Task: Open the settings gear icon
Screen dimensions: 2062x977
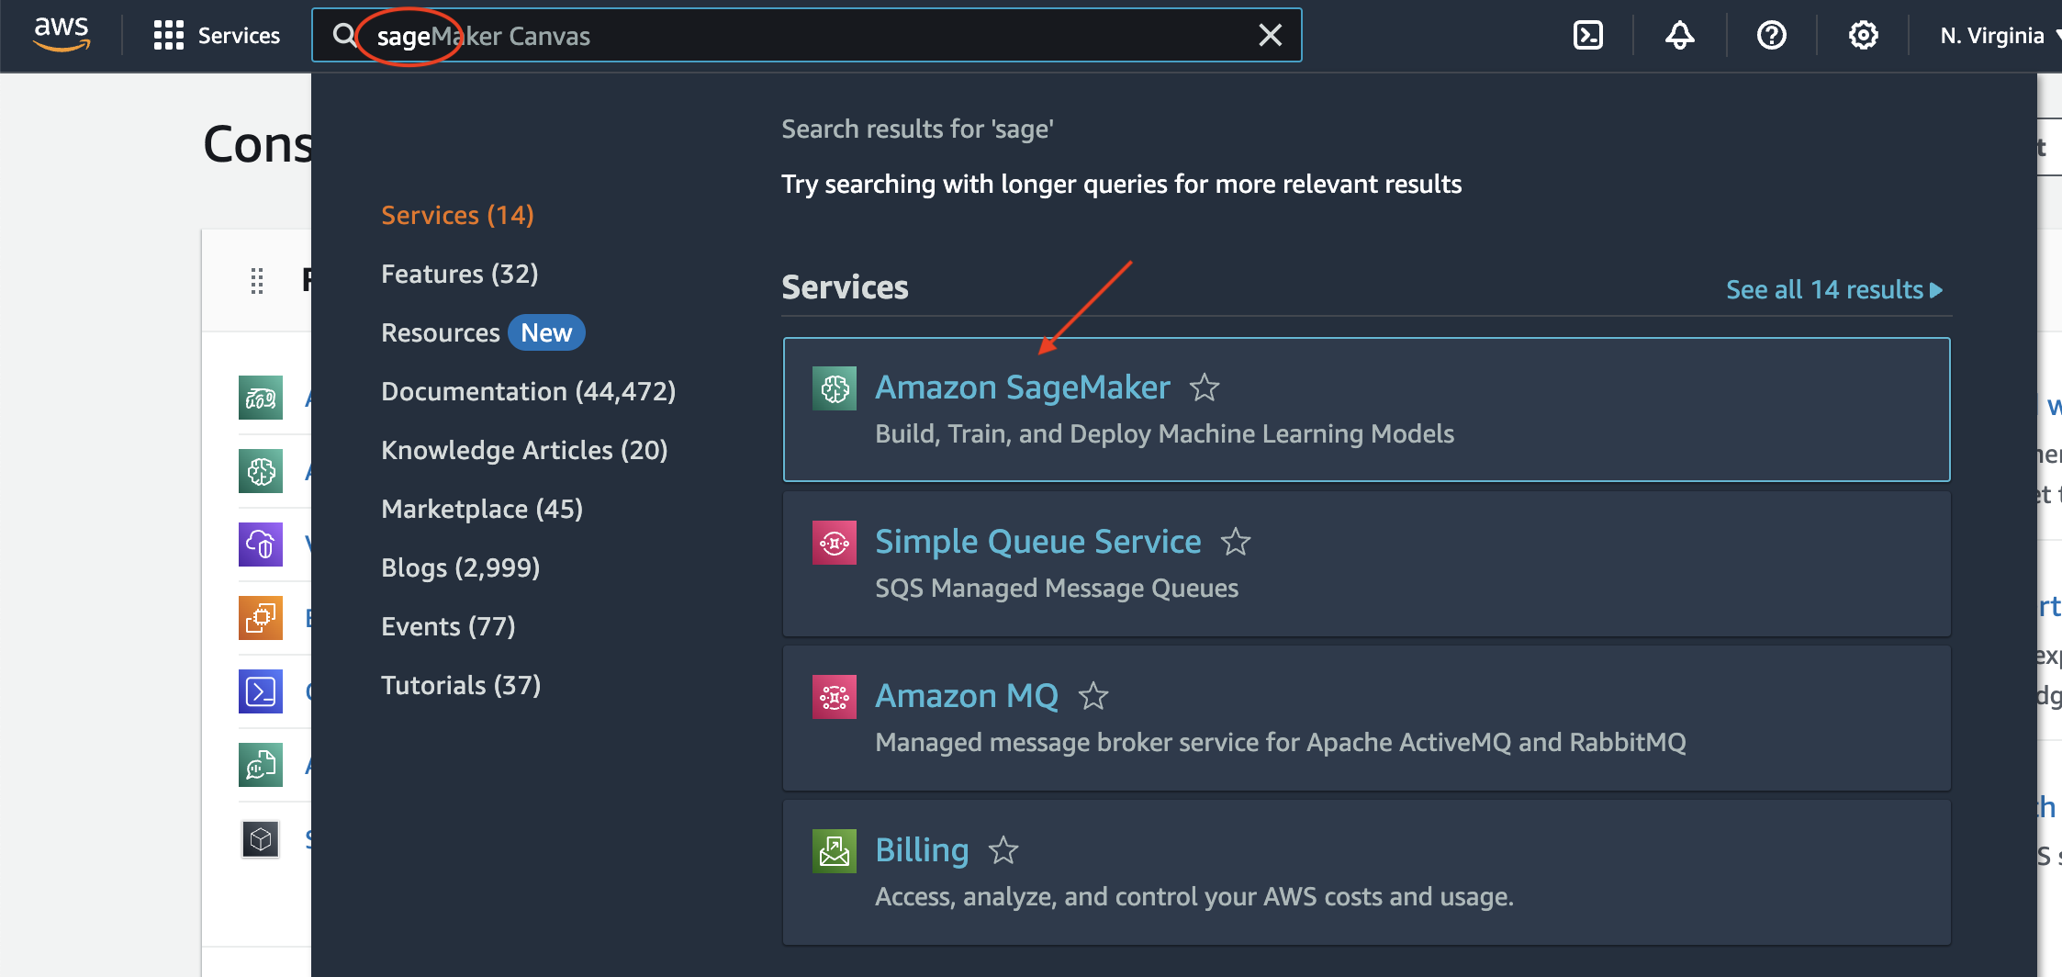Action: point(1863,35)
